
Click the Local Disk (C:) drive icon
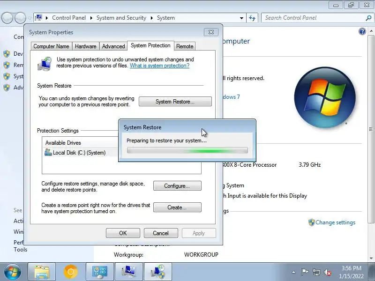point(48,153)
